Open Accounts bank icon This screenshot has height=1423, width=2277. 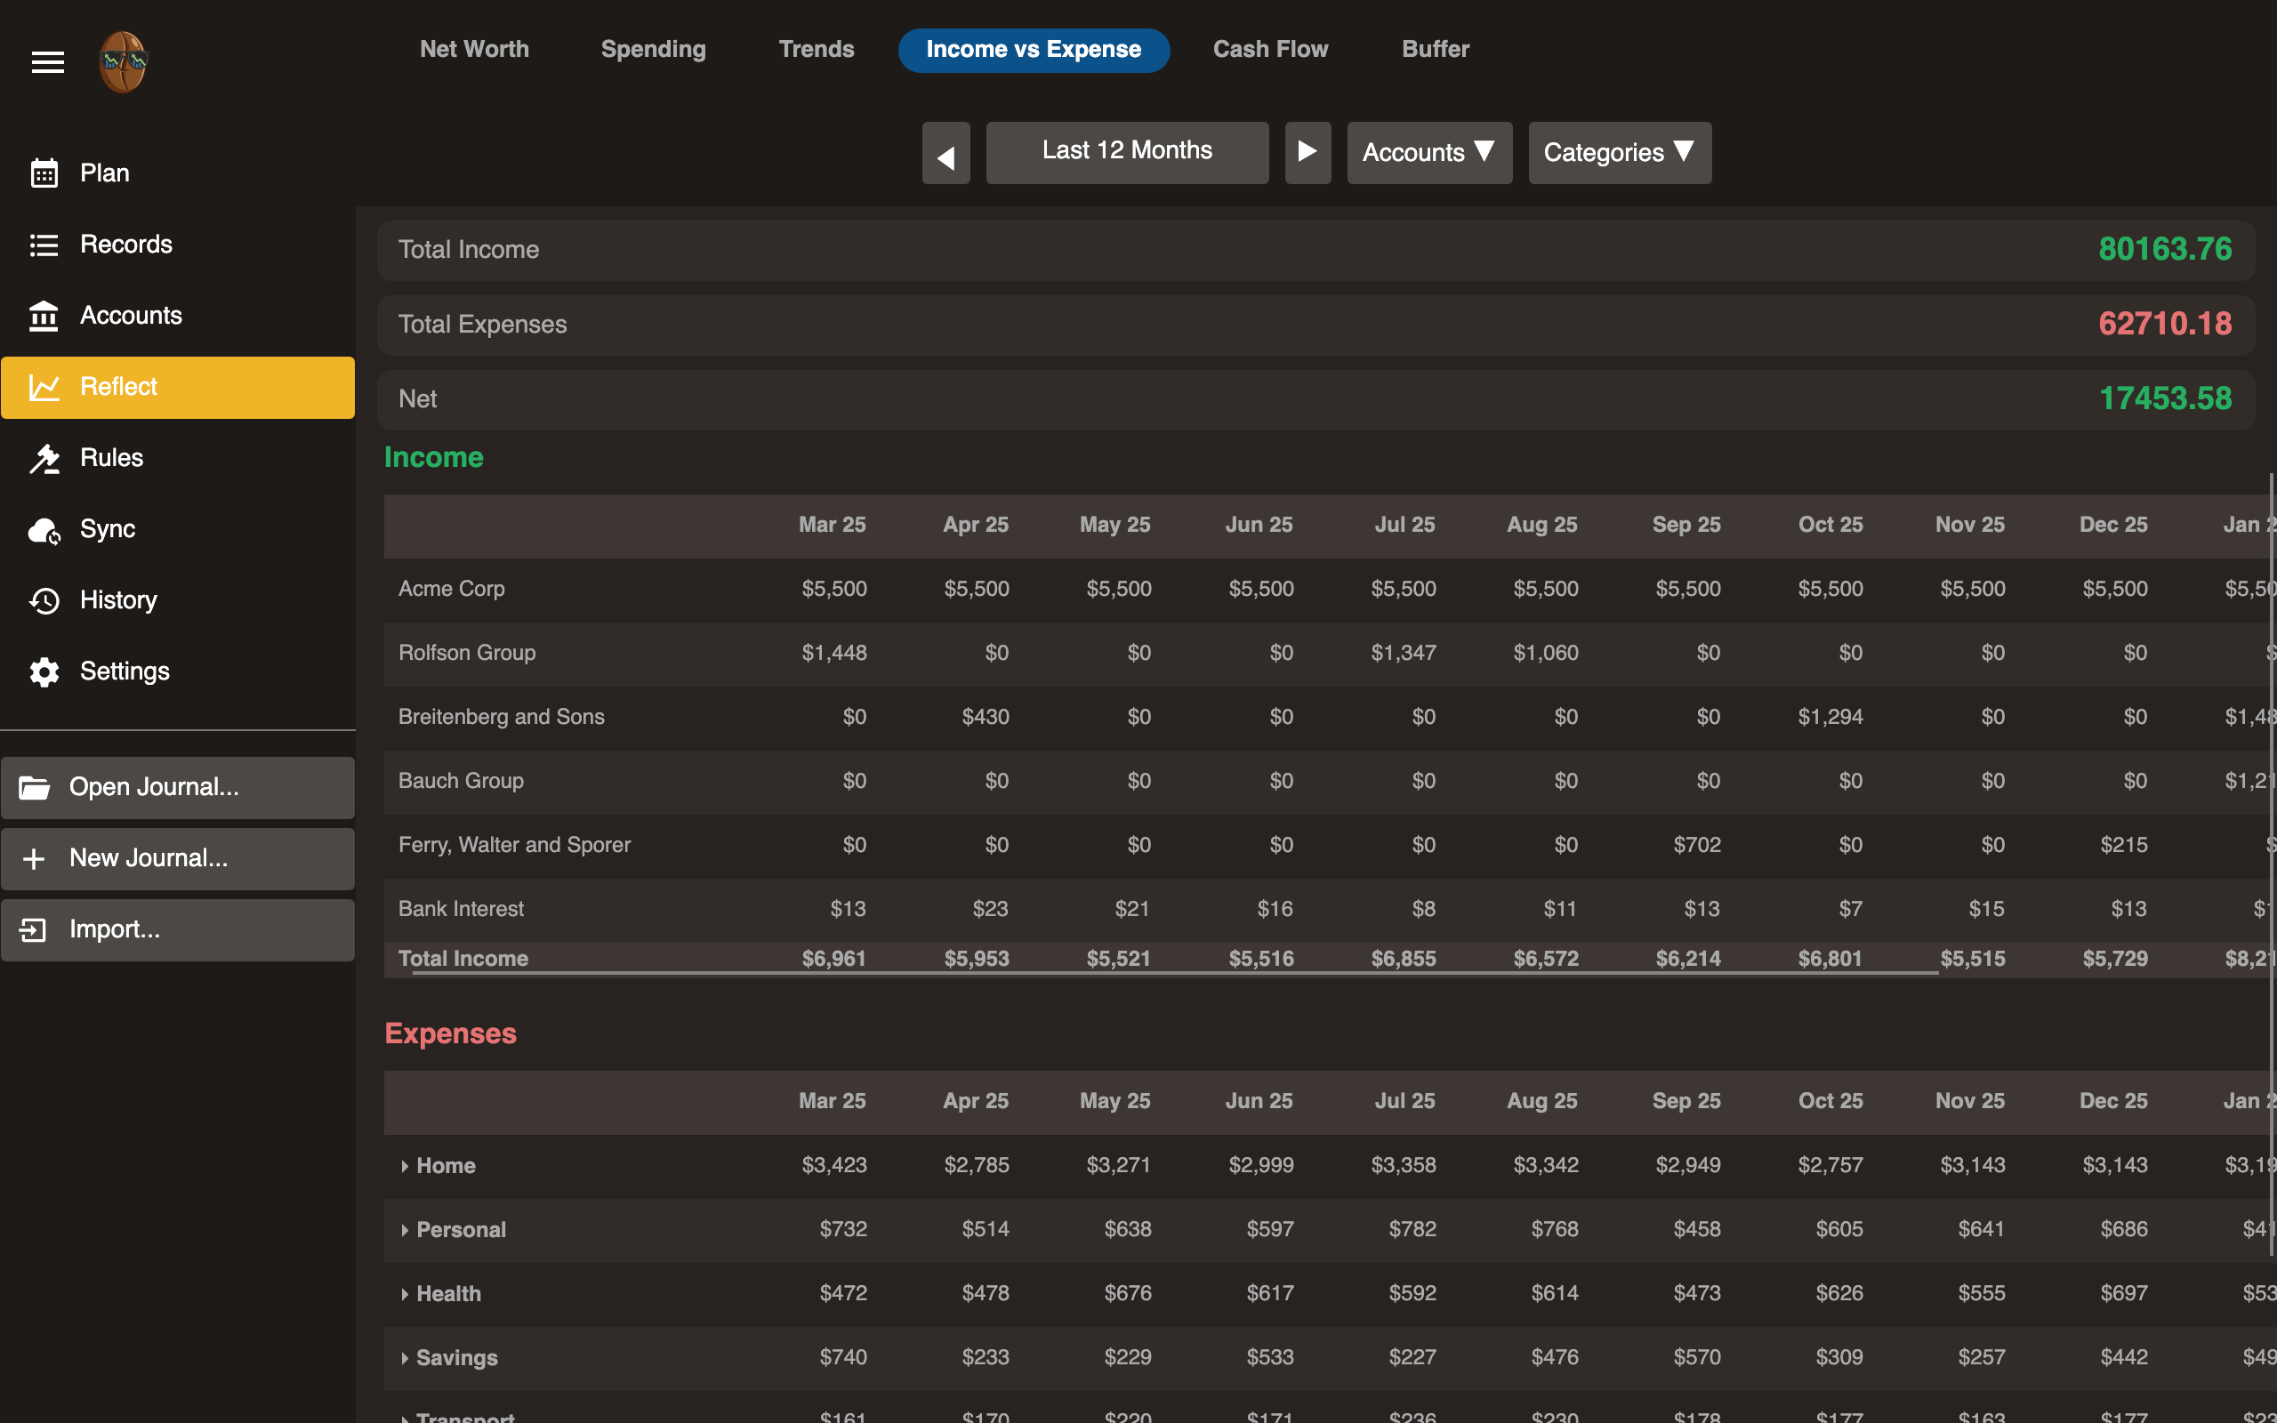[44, 317]
